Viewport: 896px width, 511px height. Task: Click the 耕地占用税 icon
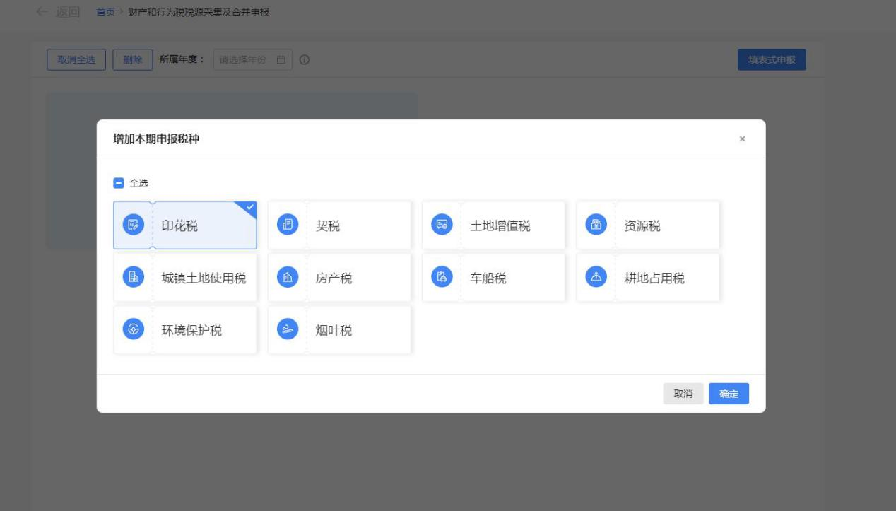(596, 278)
